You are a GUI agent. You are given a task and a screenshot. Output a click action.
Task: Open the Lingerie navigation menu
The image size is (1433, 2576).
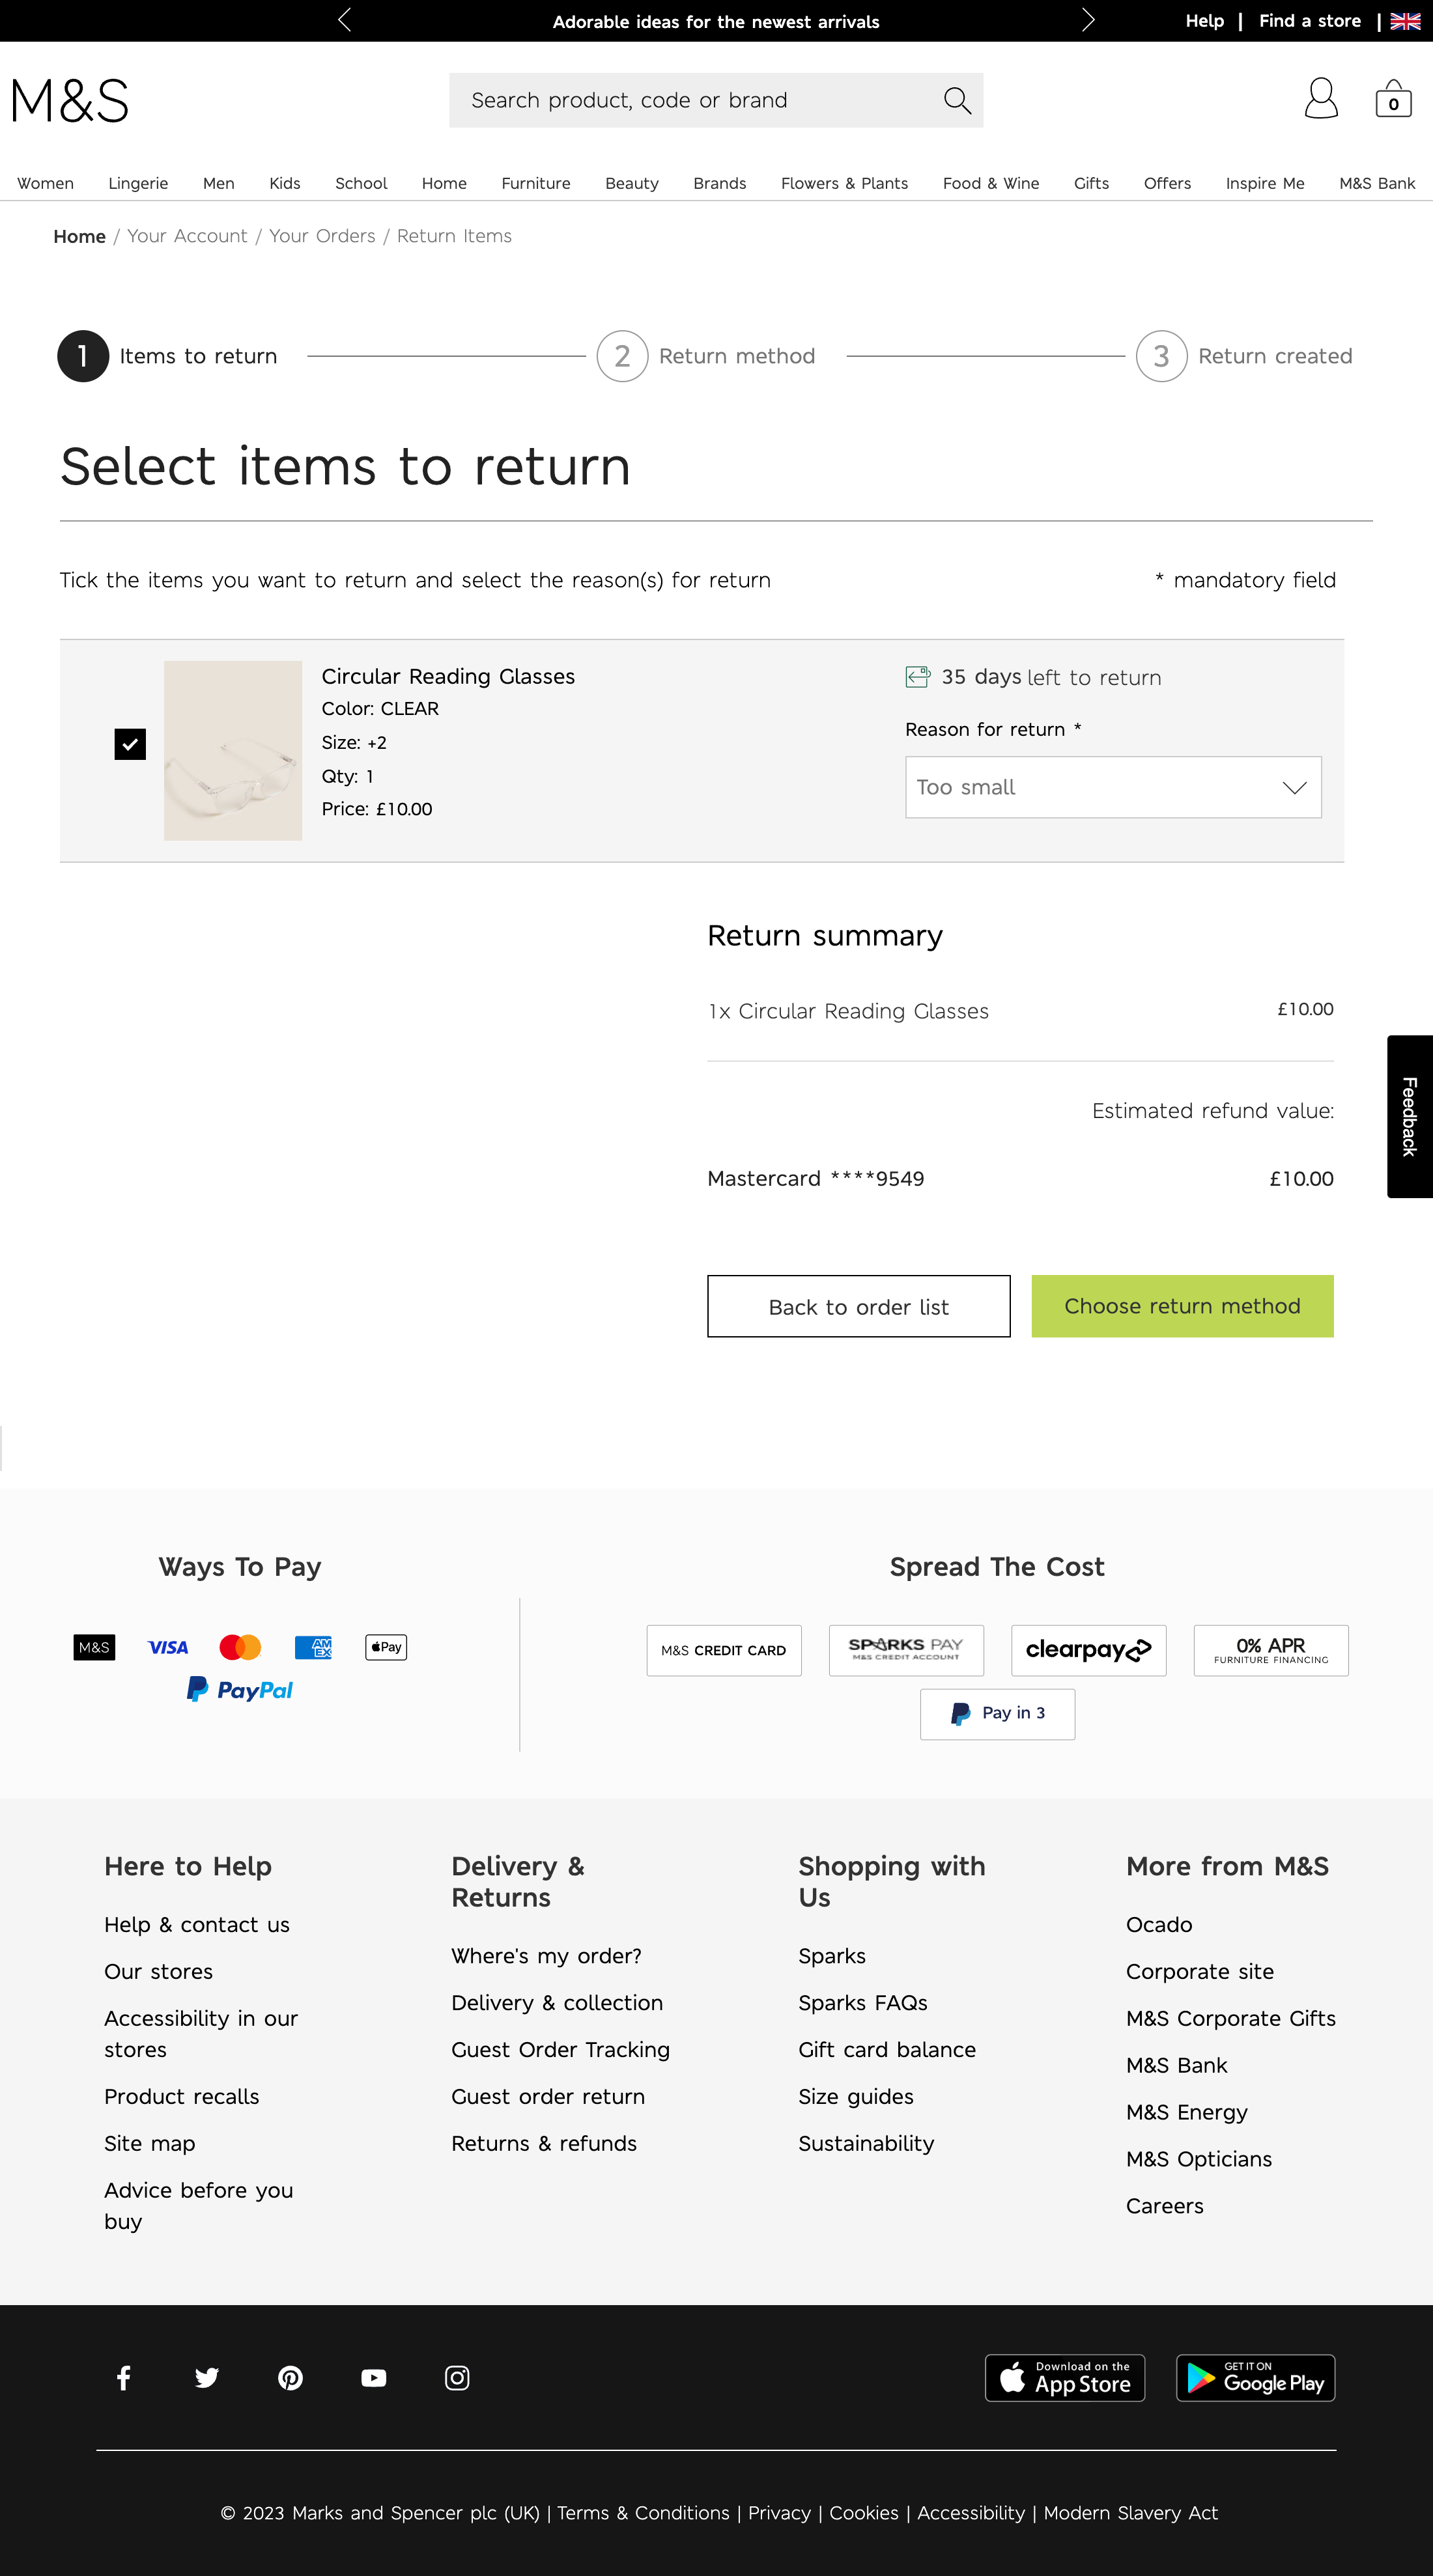pyautogui.click(x=137, y=183)
